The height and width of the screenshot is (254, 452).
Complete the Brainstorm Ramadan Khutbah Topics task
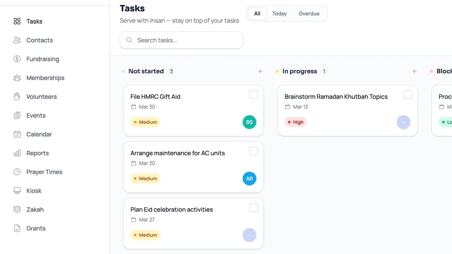408,95
